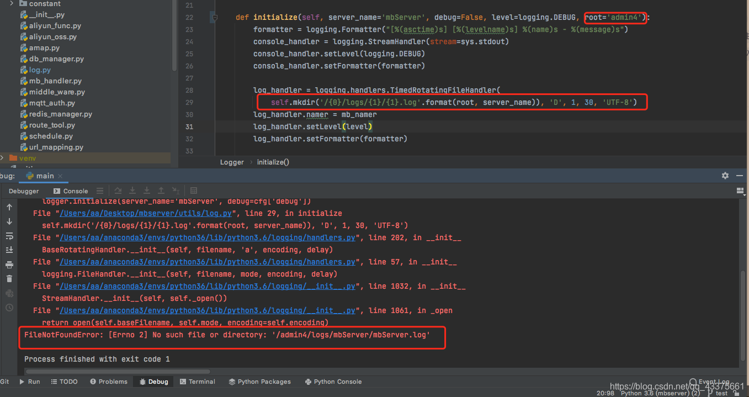The width and height of the screenshot is (749, 397).
Task: Click the down arrow in console gutter
Action: pyautogui.click(x=9, y=221)
